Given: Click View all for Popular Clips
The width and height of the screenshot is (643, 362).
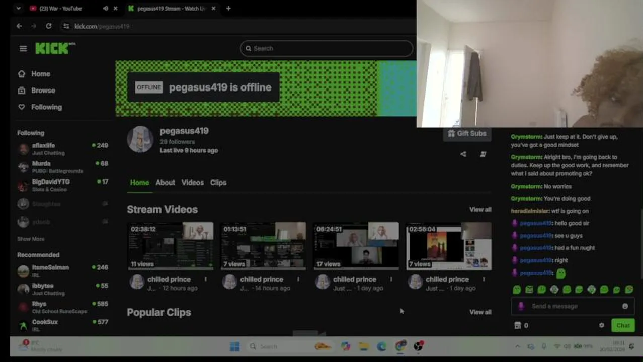Looking at the screenshot, I should click(x=480, y=312).
